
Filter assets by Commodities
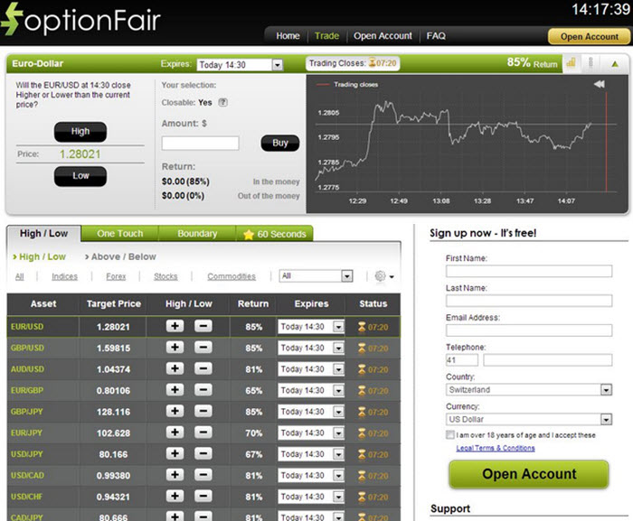[x=231, y=276]
